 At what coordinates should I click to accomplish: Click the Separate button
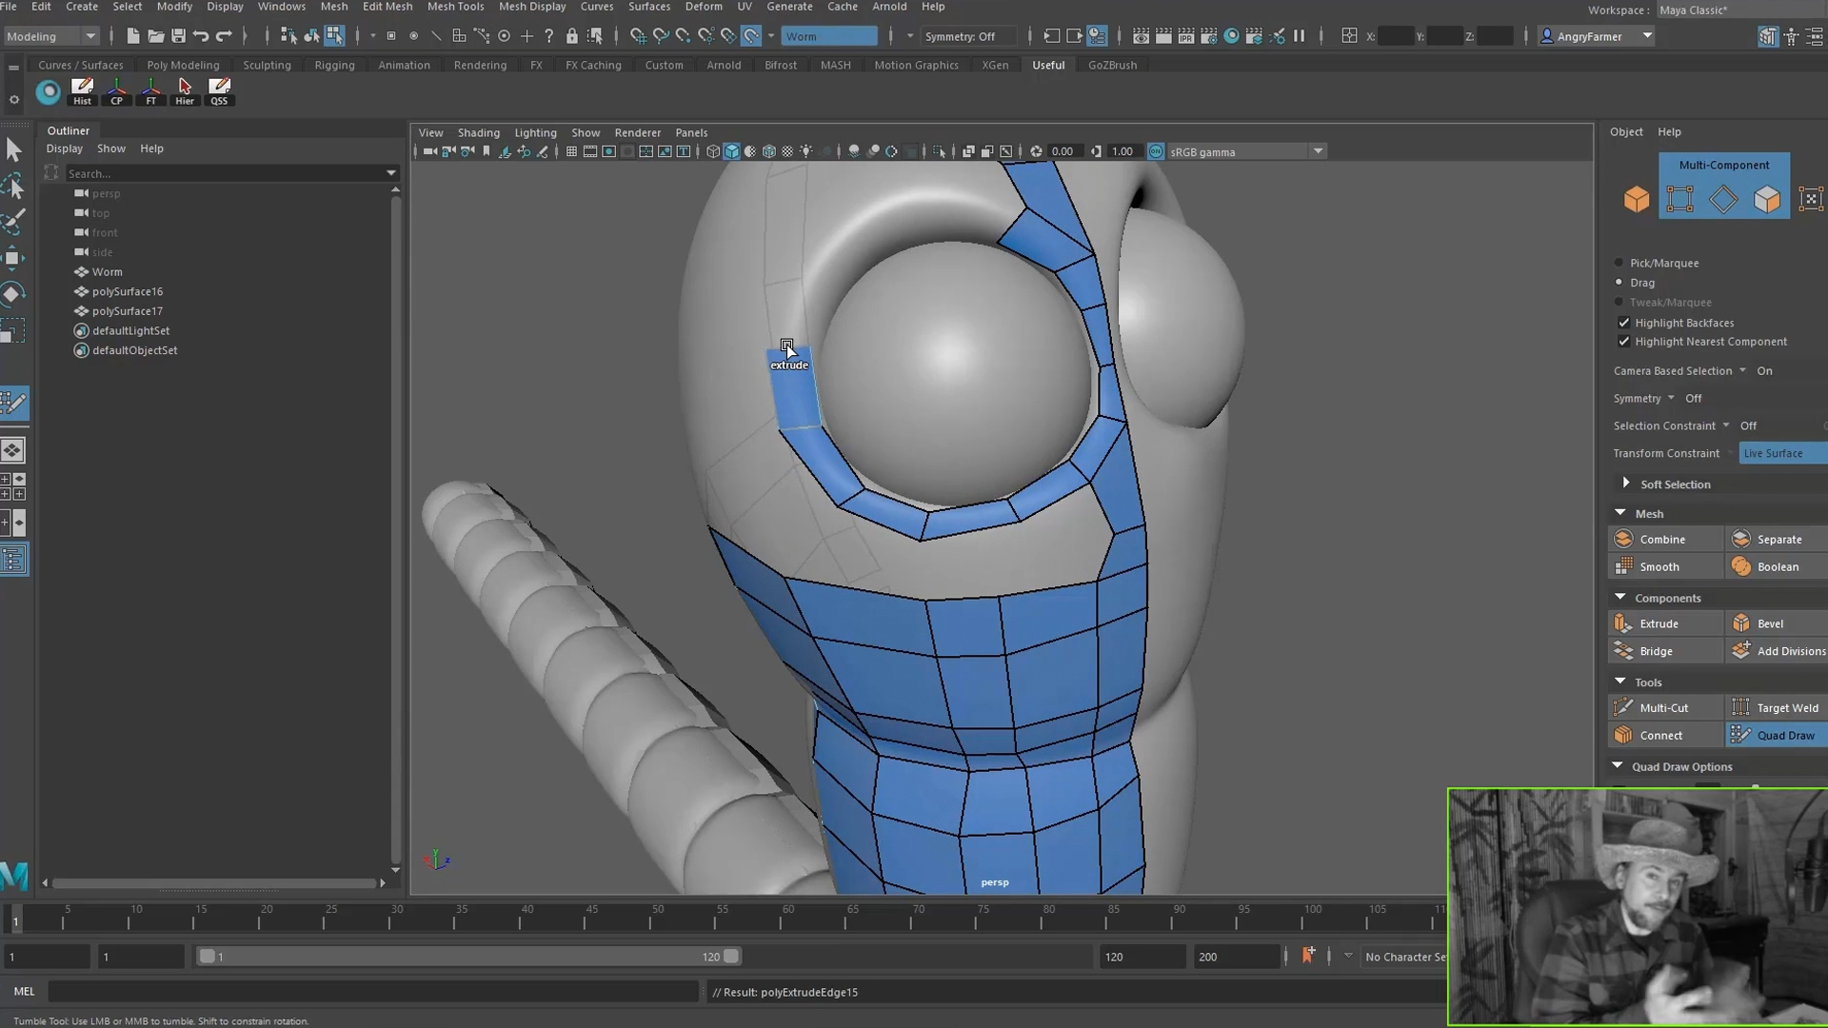tap(1778, 539)
